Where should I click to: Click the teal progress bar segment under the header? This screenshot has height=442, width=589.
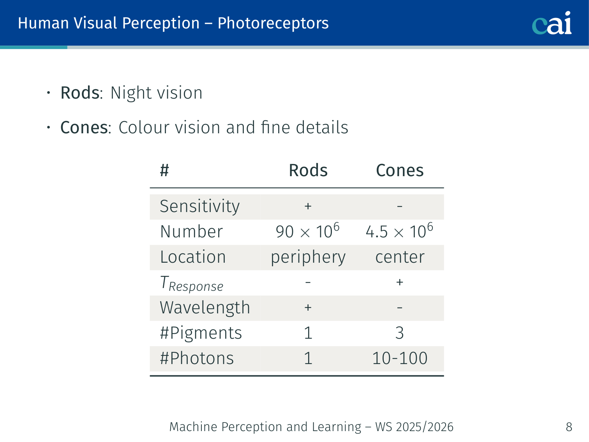[x=34, y=48]
